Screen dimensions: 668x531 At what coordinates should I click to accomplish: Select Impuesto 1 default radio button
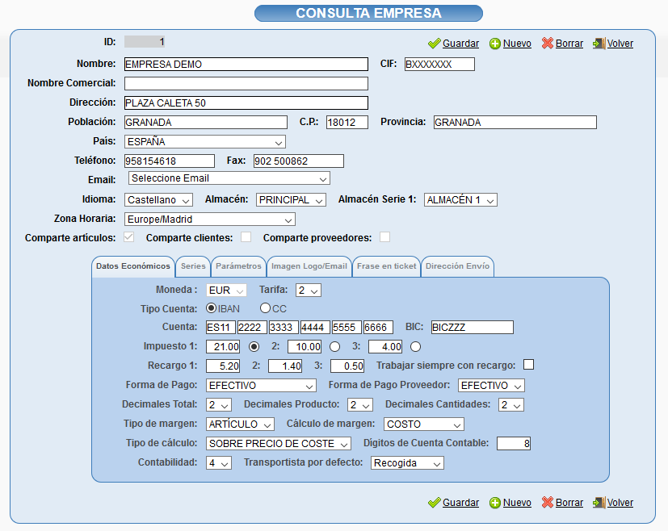coord(254,347)
